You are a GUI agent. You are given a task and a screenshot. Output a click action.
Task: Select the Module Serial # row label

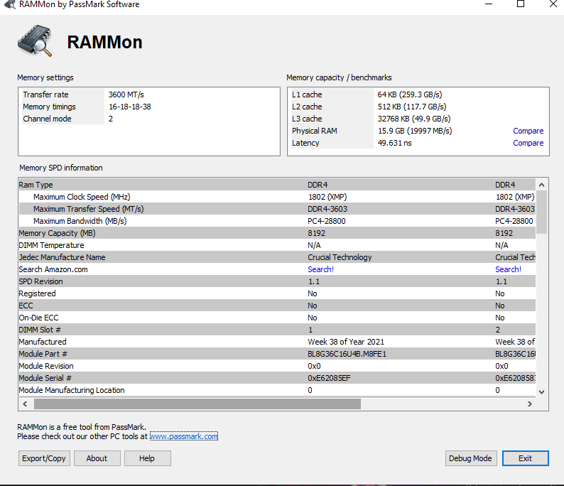(x=45, y=378)
